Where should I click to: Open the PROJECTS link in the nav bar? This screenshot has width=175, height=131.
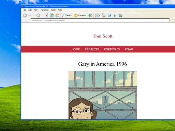tap(92, 49)
